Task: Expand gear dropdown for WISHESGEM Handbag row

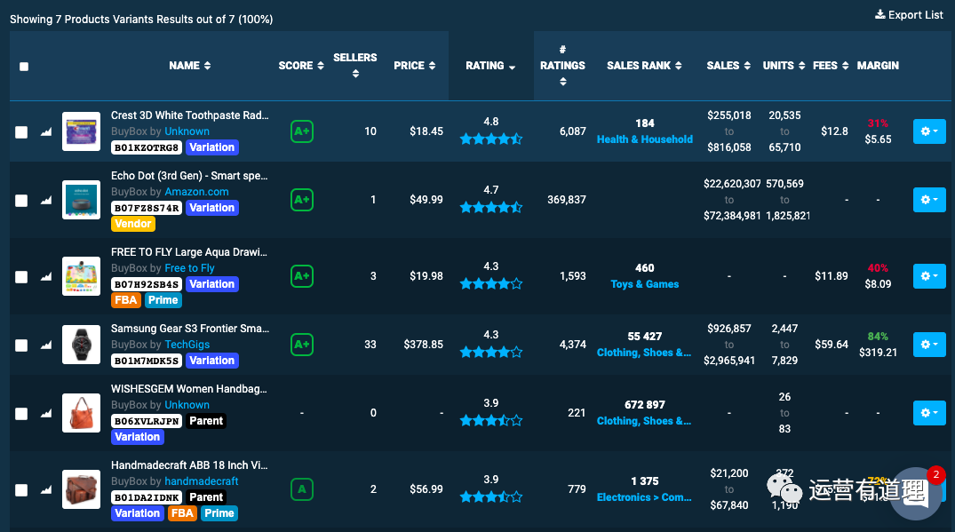Action: (x=929, y=413)
